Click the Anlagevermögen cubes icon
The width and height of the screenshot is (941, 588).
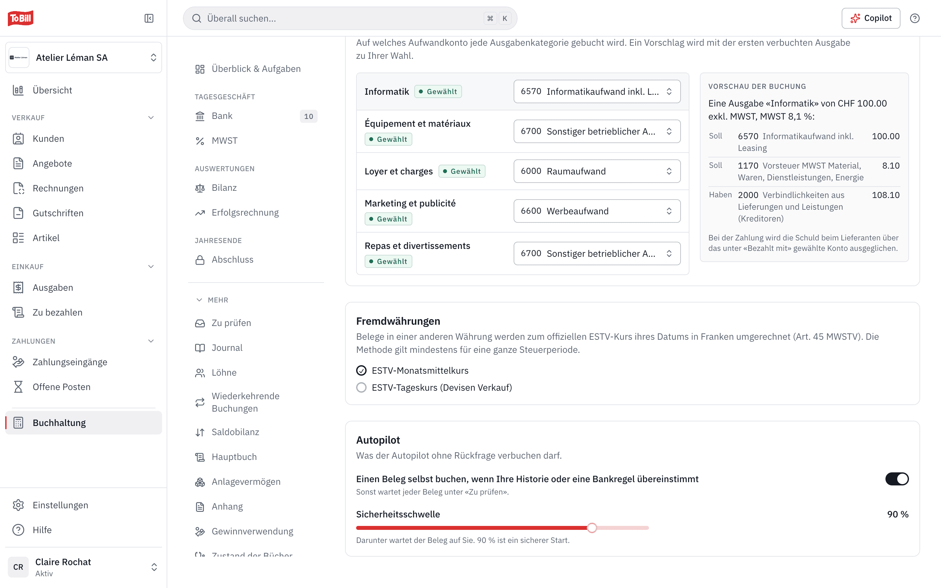click(x=200, y=482)
